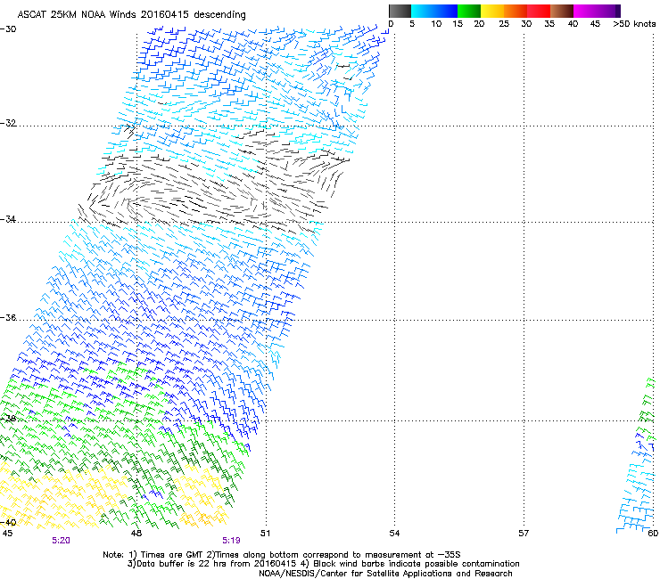Click the -32 latitude axis label
660x579 pixels.
8,123
